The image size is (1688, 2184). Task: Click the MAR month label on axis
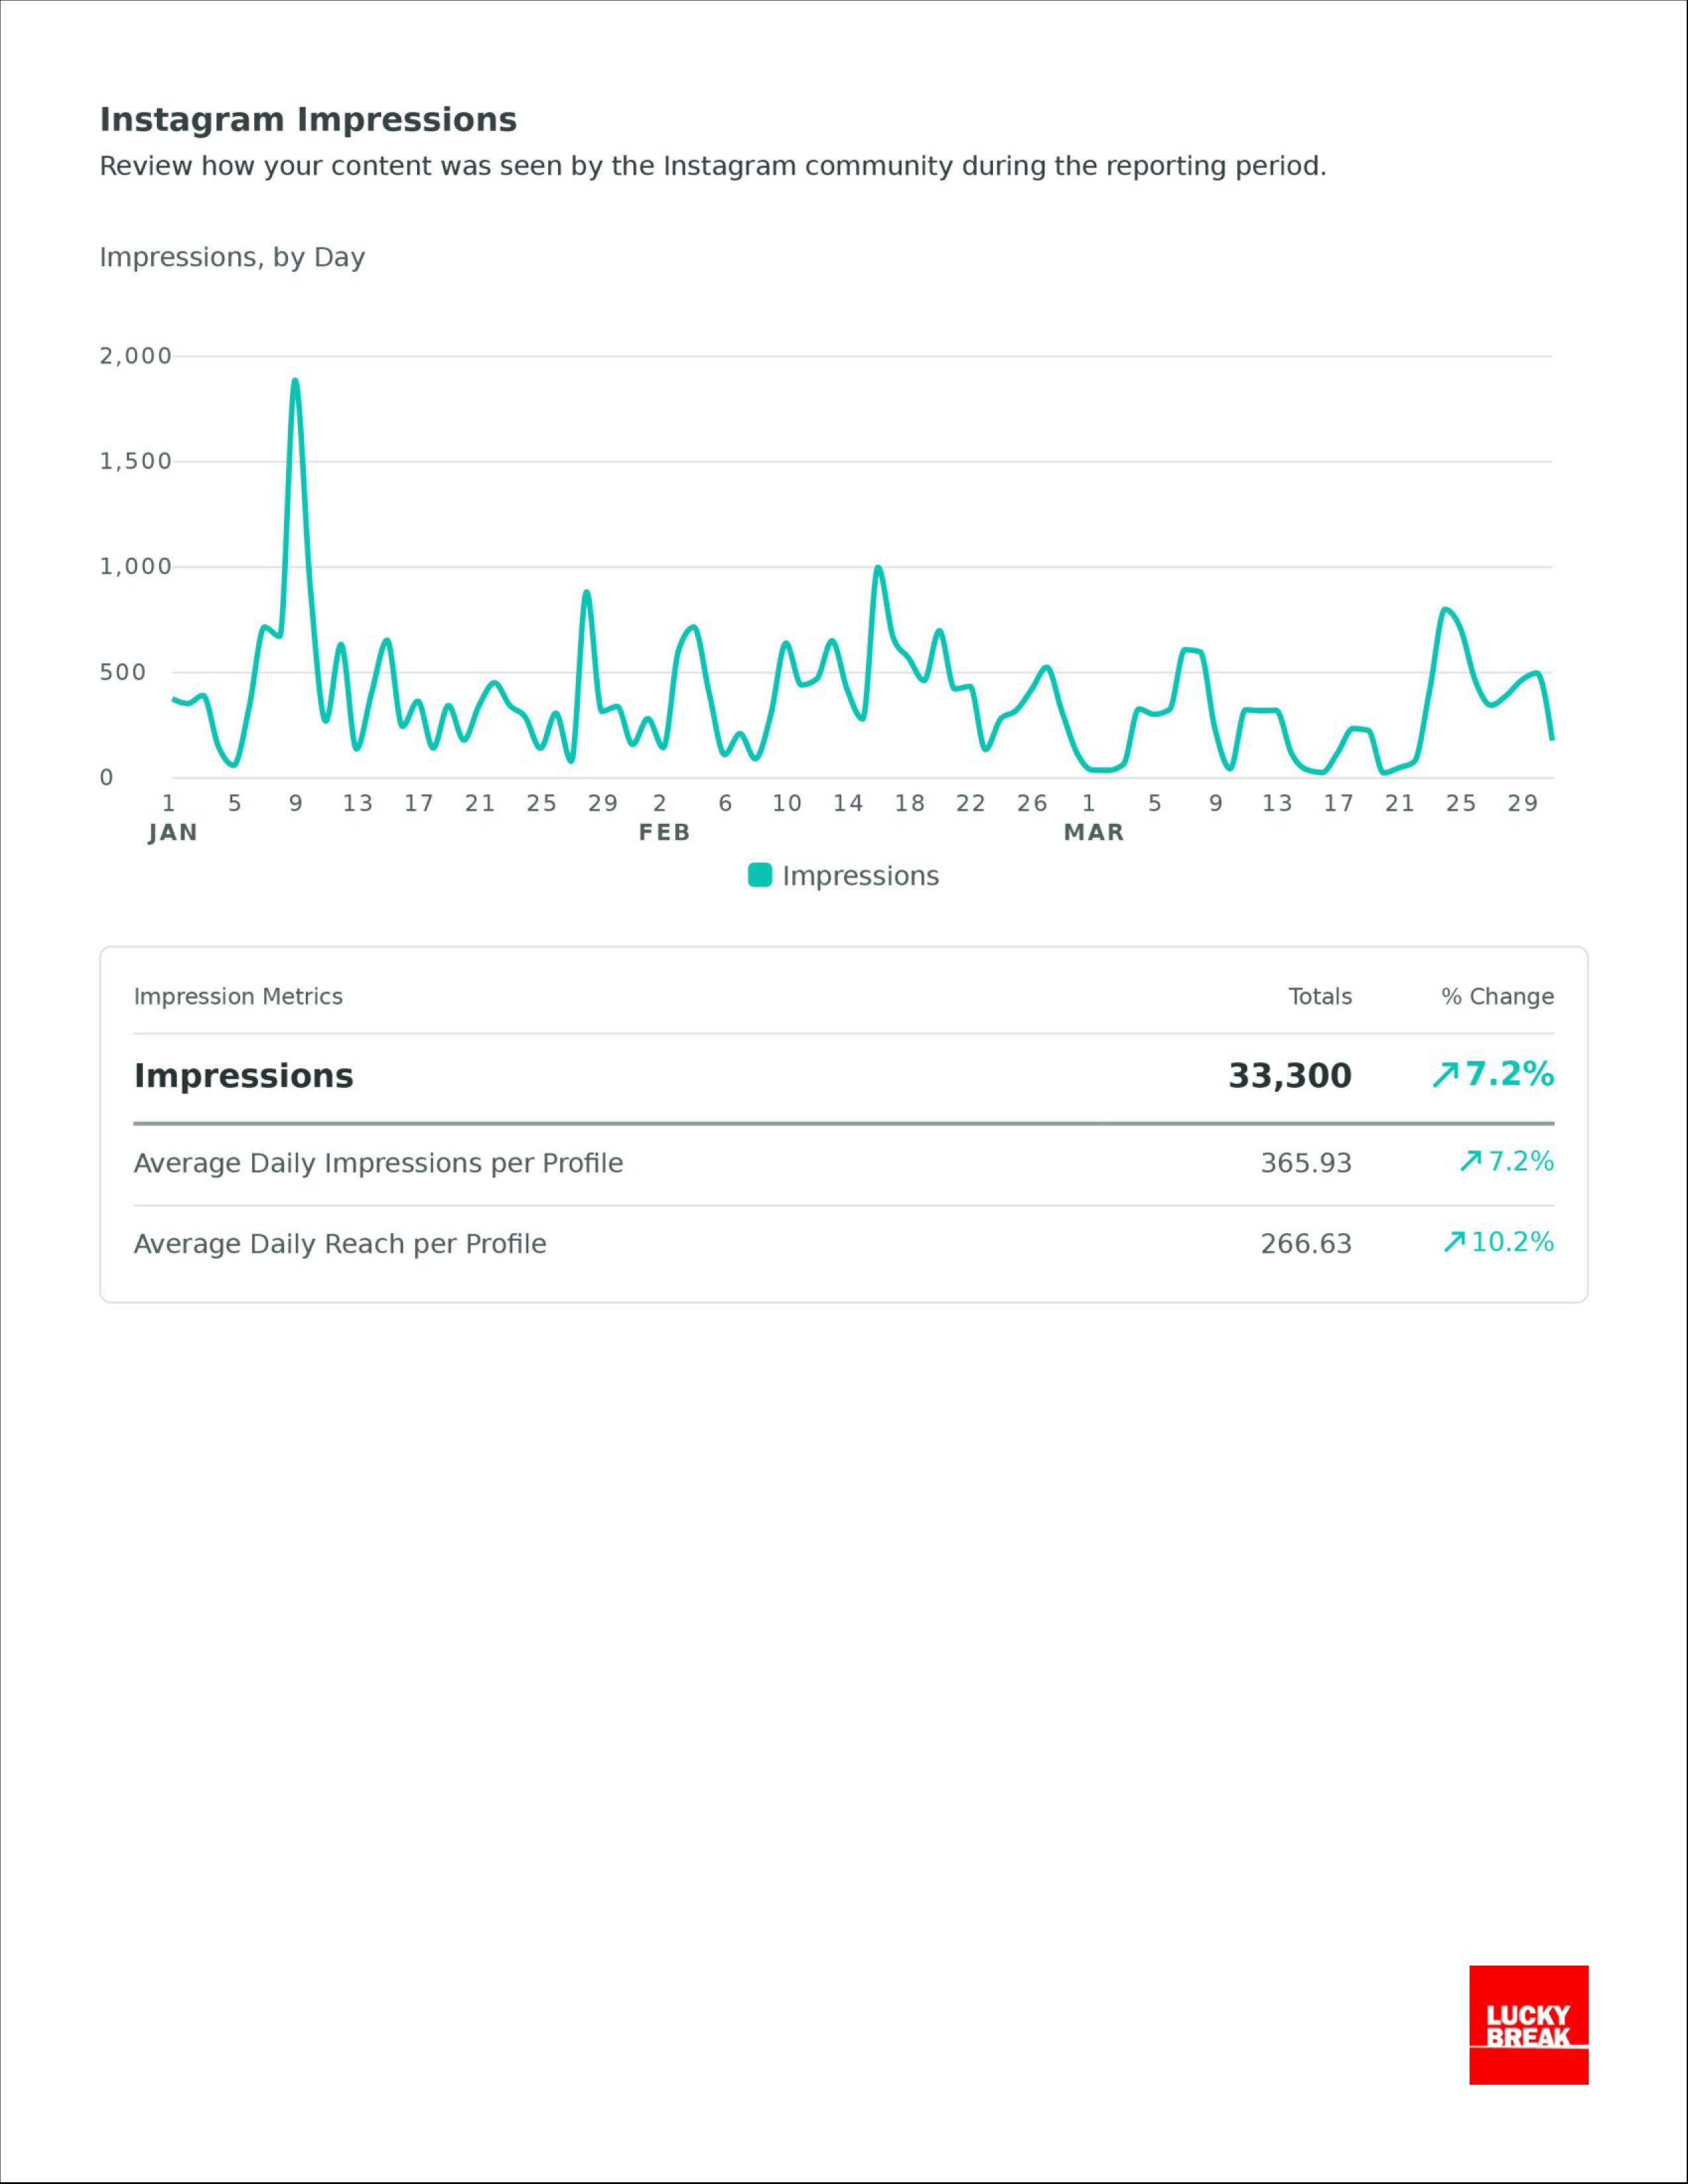1094,832
